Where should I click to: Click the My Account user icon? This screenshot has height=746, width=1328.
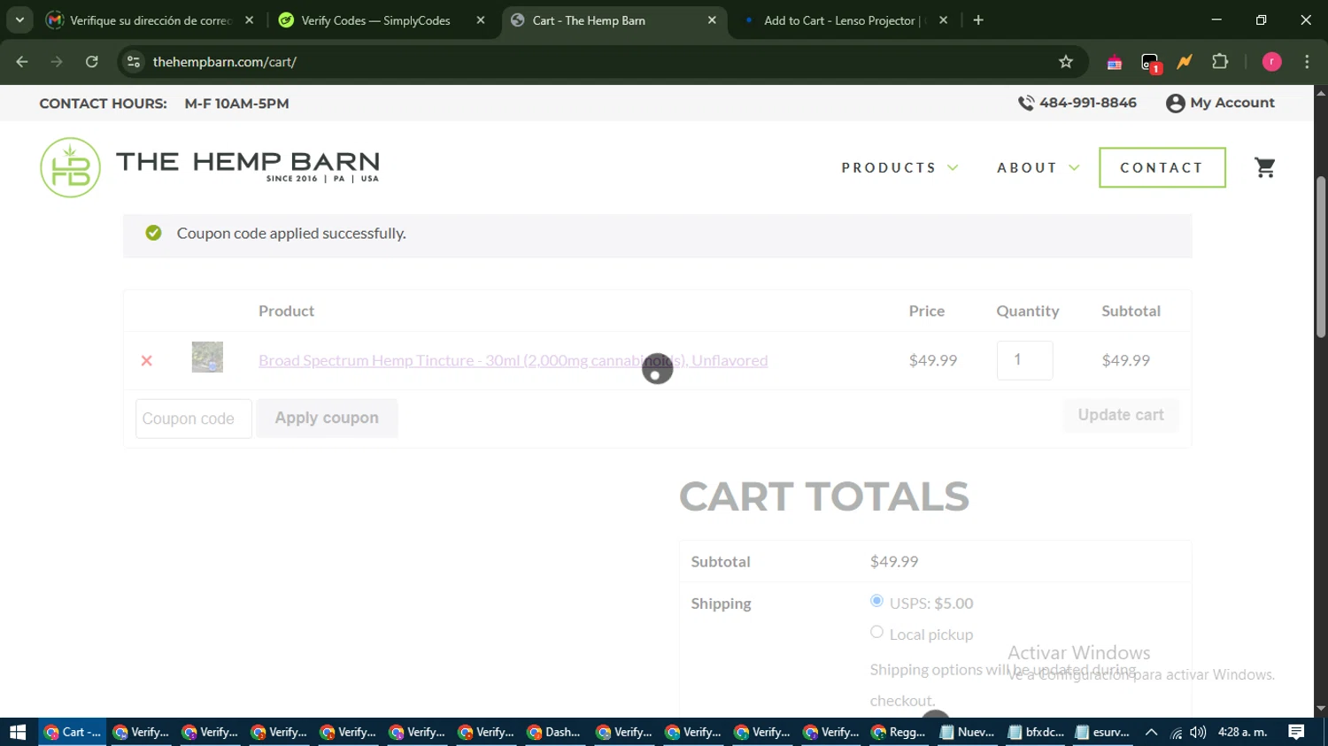pos(1175,104)
